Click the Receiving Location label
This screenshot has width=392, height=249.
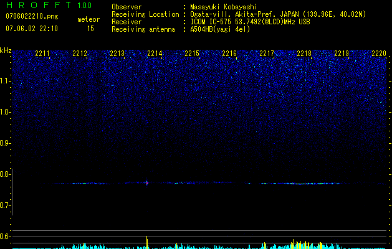tap(145, 14)
